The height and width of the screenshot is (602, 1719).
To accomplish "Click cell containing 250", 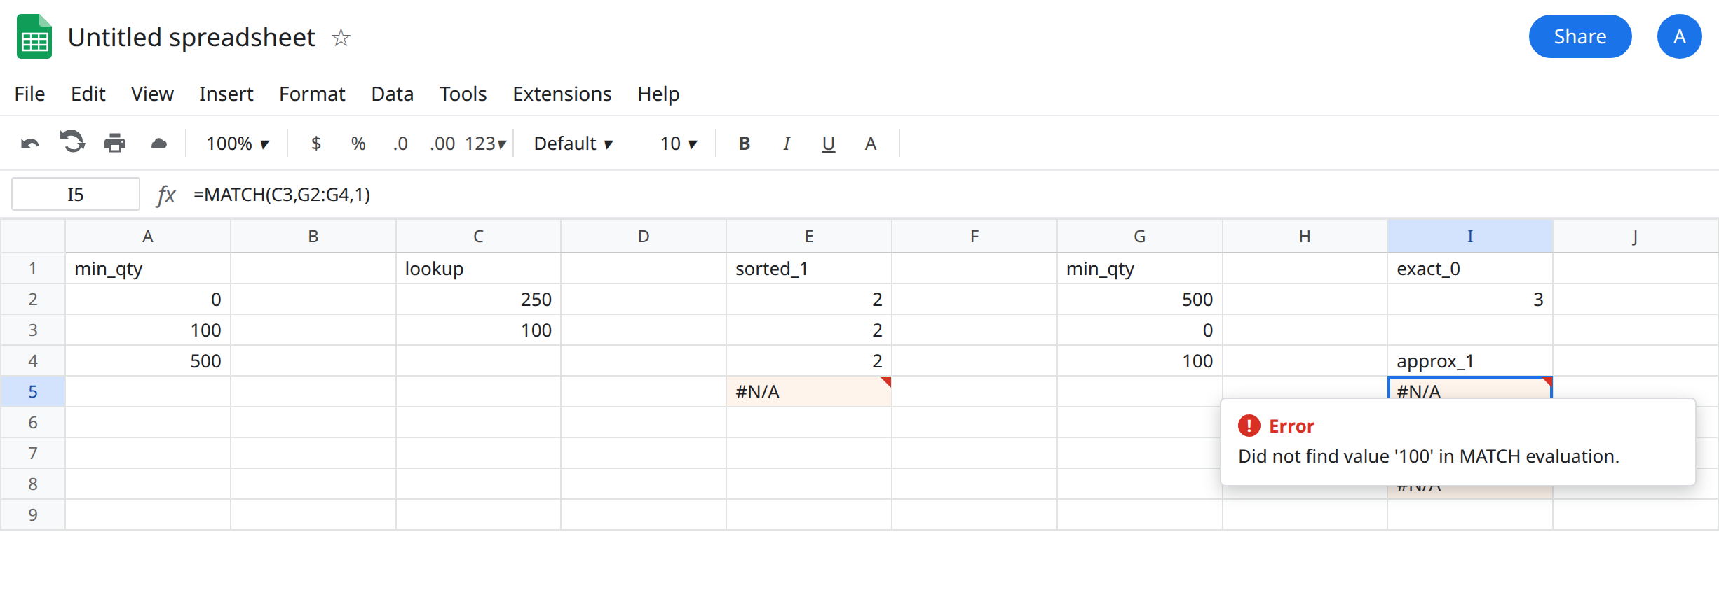I will (x=478, y=300).
